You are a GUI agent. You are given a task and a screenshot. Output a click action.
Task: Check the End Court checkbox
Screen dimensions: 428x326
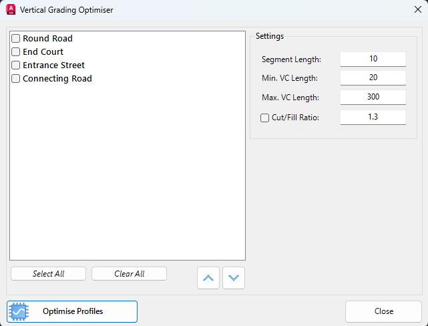pyautogui.click(x=15, y=52)
